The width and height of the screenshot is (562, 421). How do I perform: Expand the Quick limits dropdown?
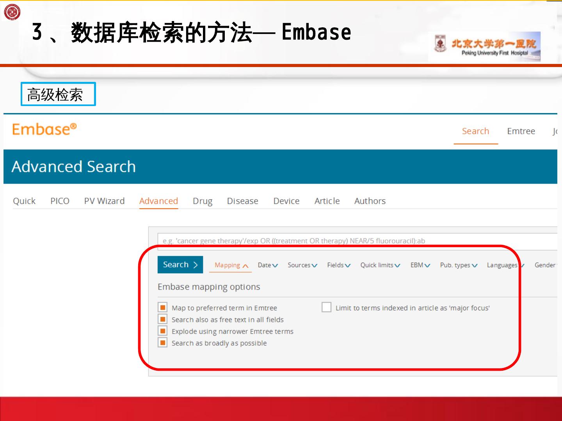[380, 265]
